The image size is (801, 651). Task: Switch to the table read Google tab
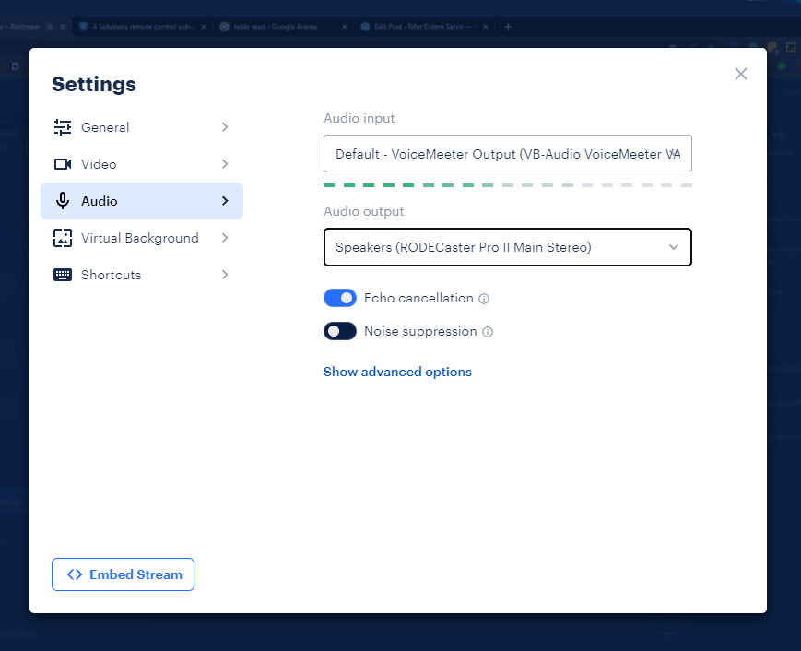coord(276,27)
